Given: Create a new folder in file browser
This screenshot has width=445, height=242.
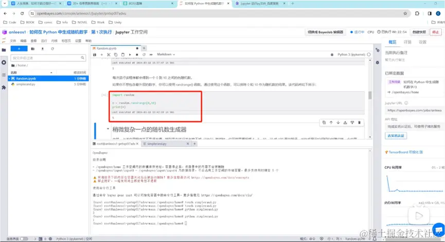Looking at the screenshot, I should (32, 49).
